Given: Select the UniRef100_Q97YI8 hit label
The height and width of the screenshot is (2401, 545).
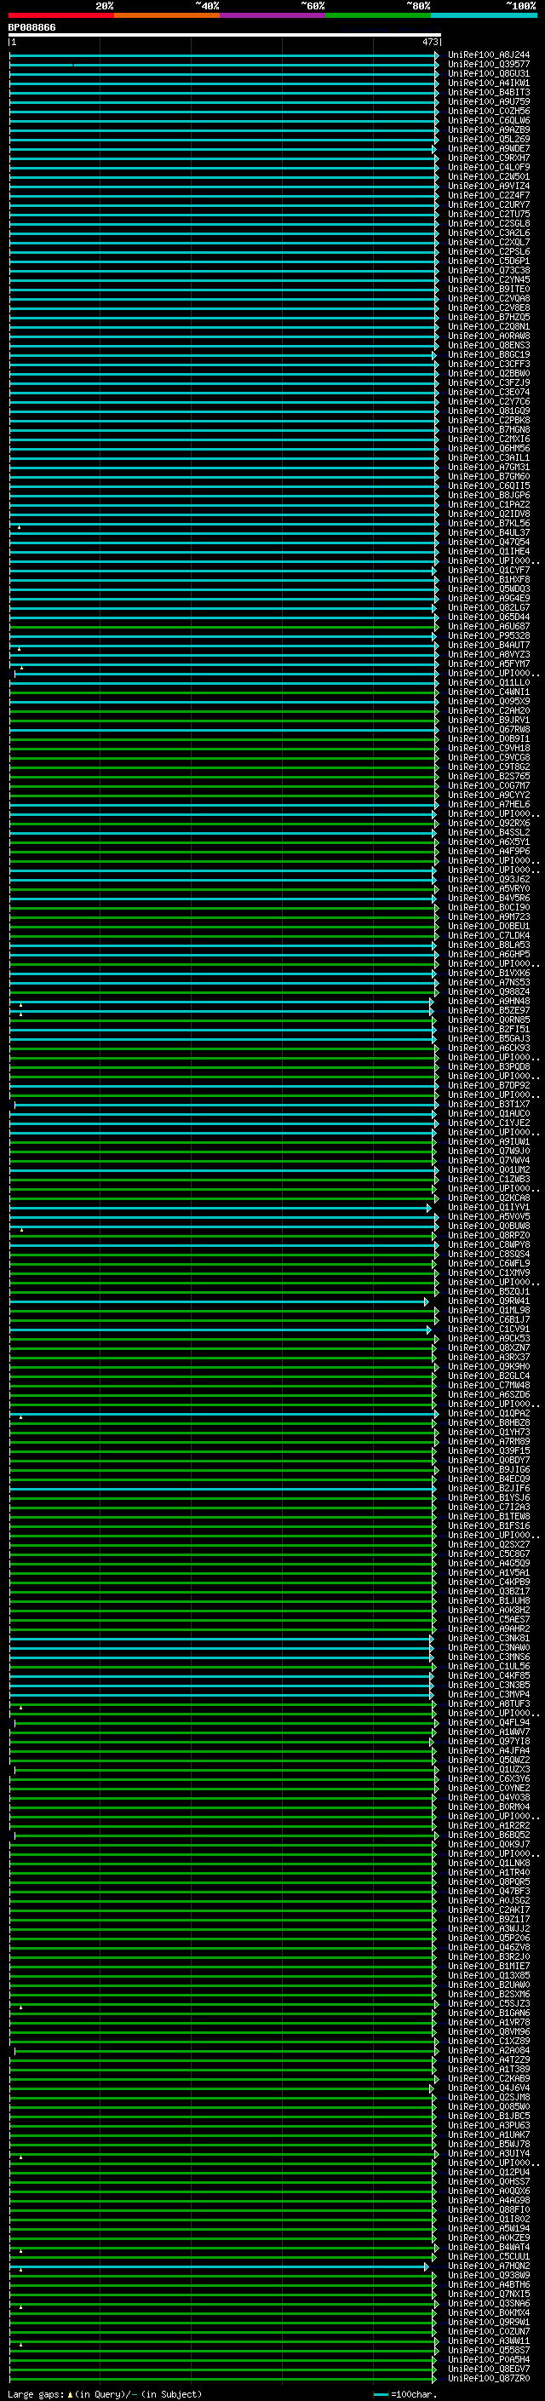Looking at the screenshot, I should tap(488, 1741).
